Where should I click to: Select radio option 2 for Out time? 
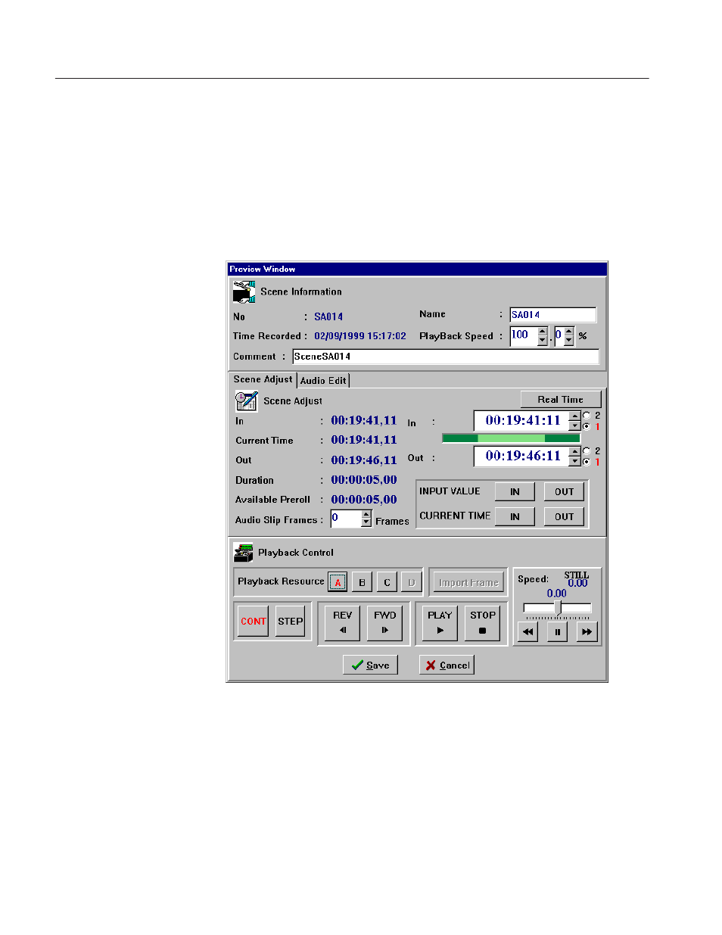pos(587,451)
